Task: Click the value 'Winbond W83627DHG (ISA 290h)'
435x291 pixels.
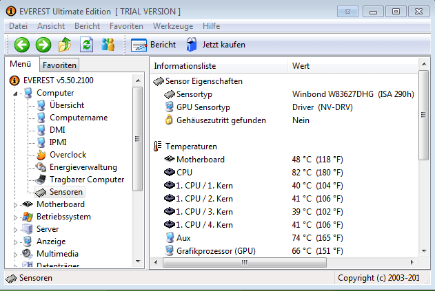Action: 353,94
